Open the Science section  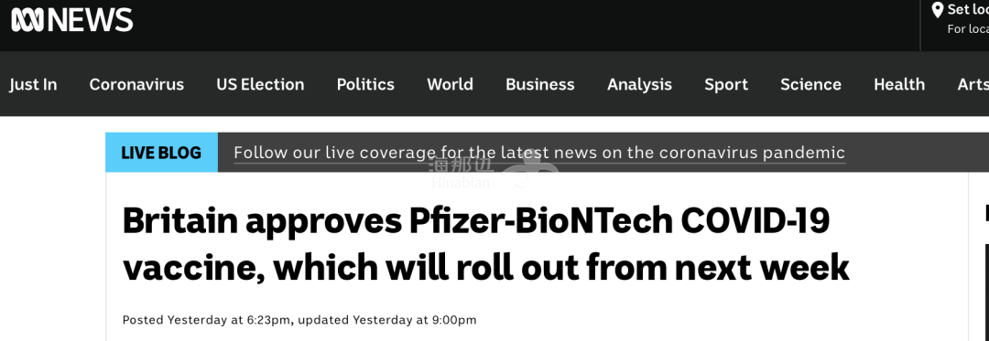(x=810, y=84)
